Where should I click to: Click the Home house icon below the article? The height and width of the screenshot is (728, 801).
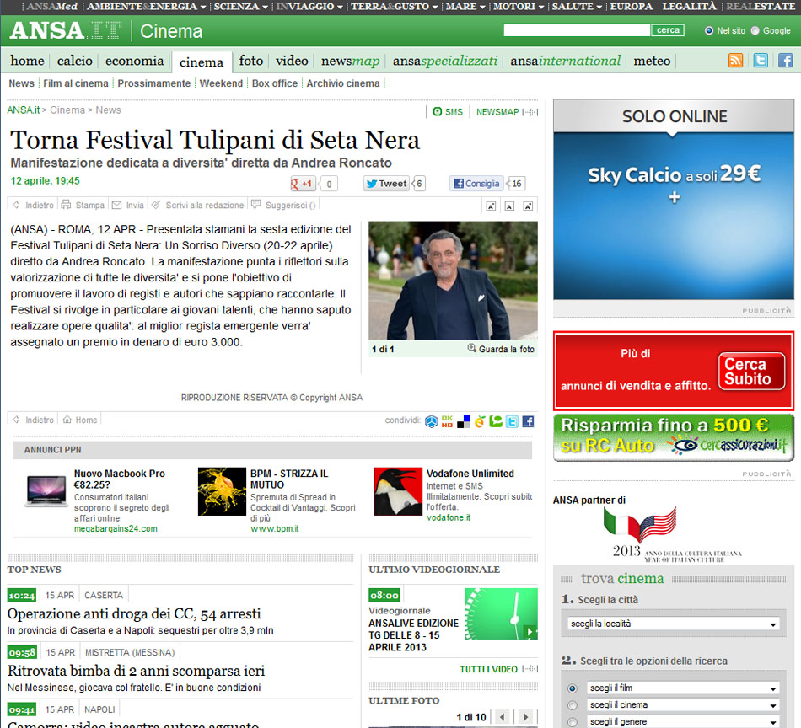tap(67, 420)
